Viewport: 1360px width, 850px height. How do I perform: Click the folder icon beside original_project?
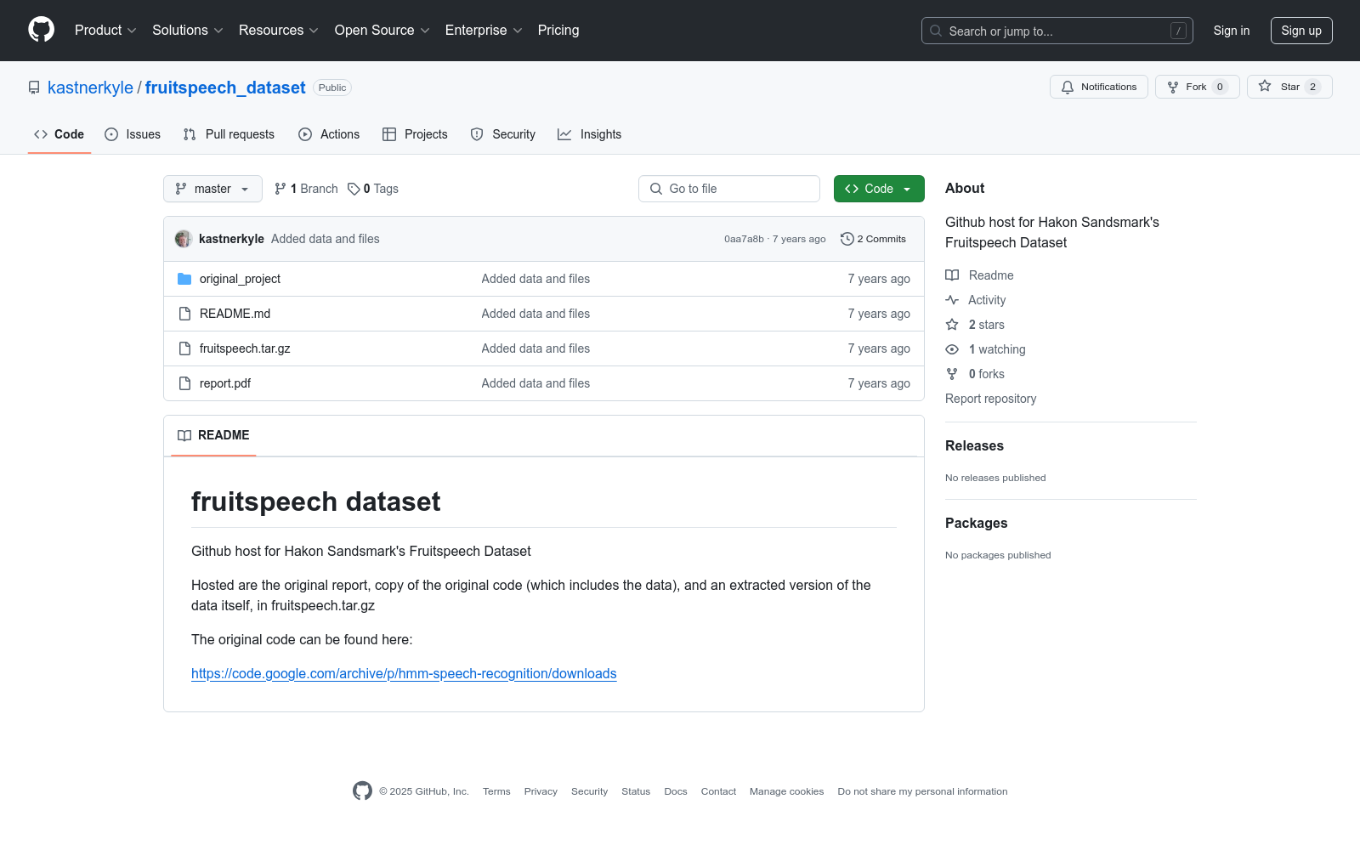(x=184, y=279)
